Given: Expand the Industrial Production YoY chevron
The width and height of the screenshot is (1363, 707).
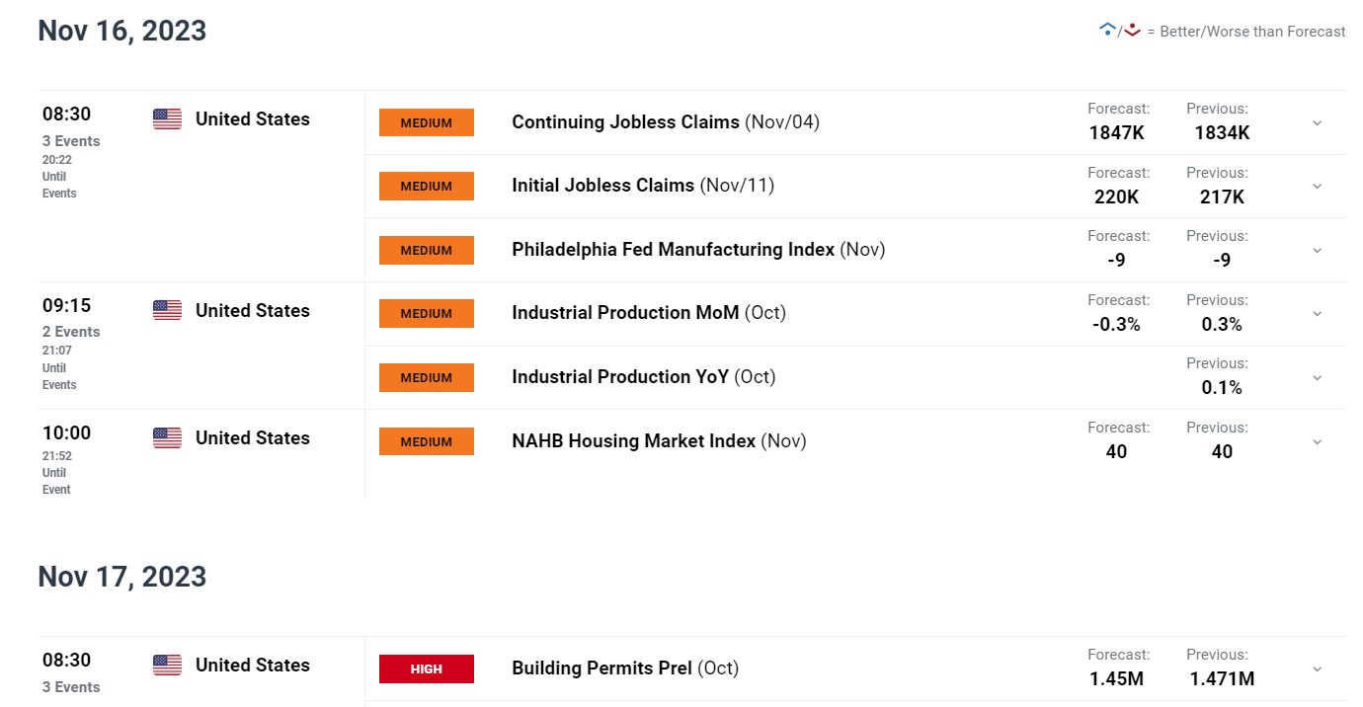Looking at the screenshot, I should point(1317,377).
